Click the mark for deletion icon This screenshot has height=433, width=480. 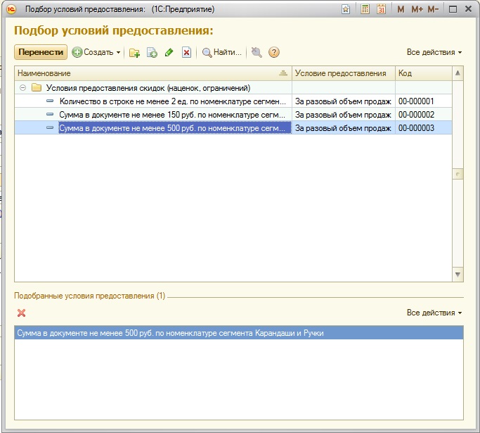tap(186, 52)
